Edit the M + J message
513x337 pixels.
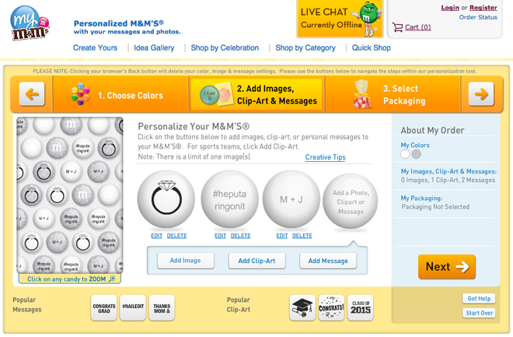281,236
